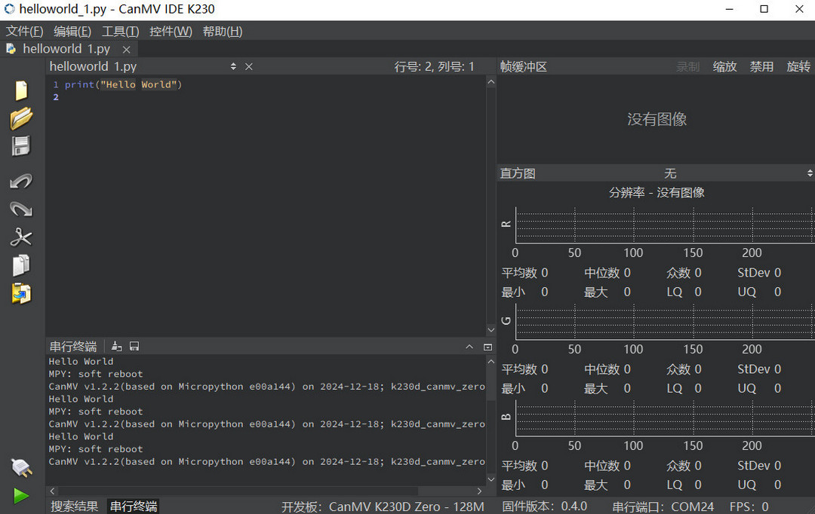Click the print("Hello World") code line
815x514 pixels.
123,84
